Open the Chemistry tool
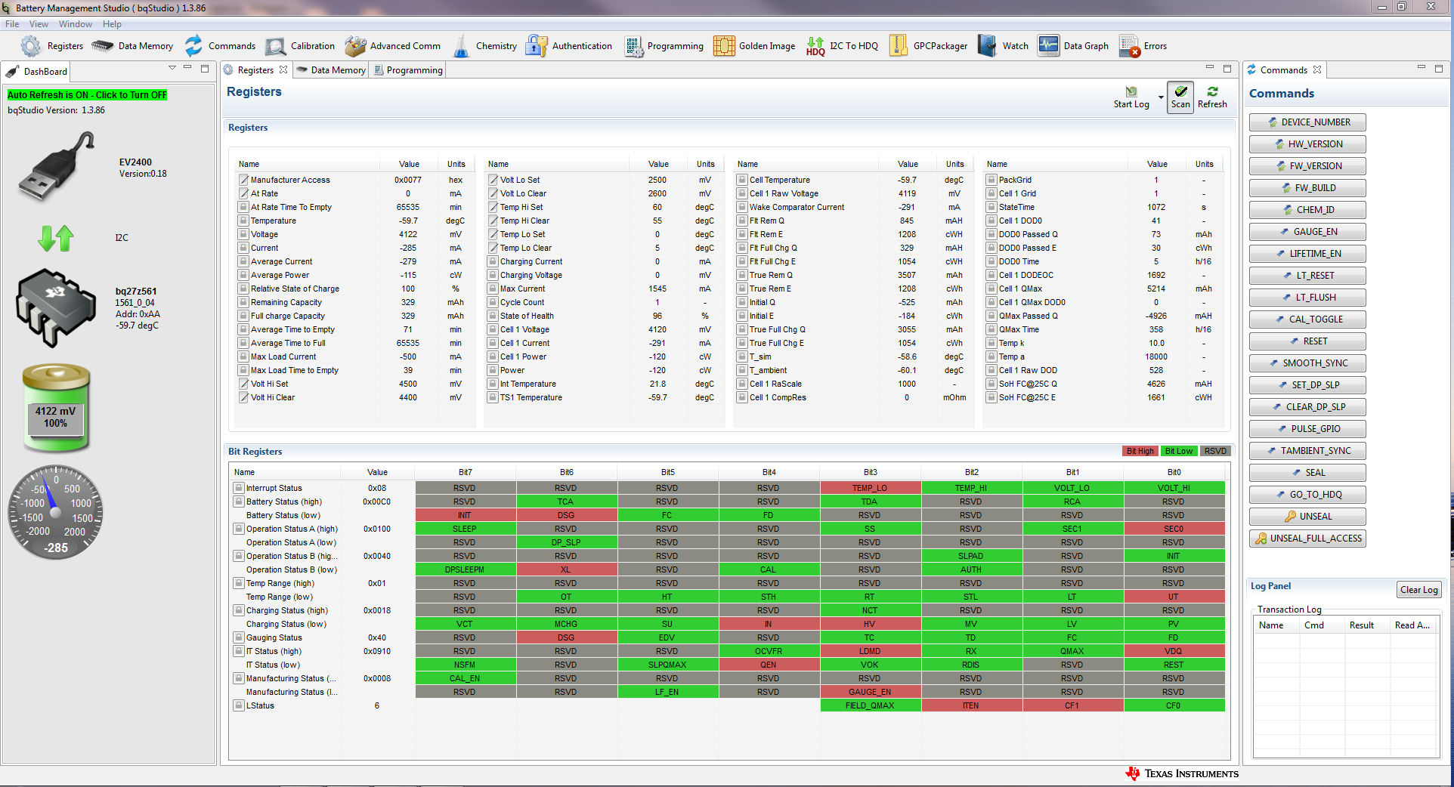This screenshot has width=1454, height=787. tap(484, 46)
